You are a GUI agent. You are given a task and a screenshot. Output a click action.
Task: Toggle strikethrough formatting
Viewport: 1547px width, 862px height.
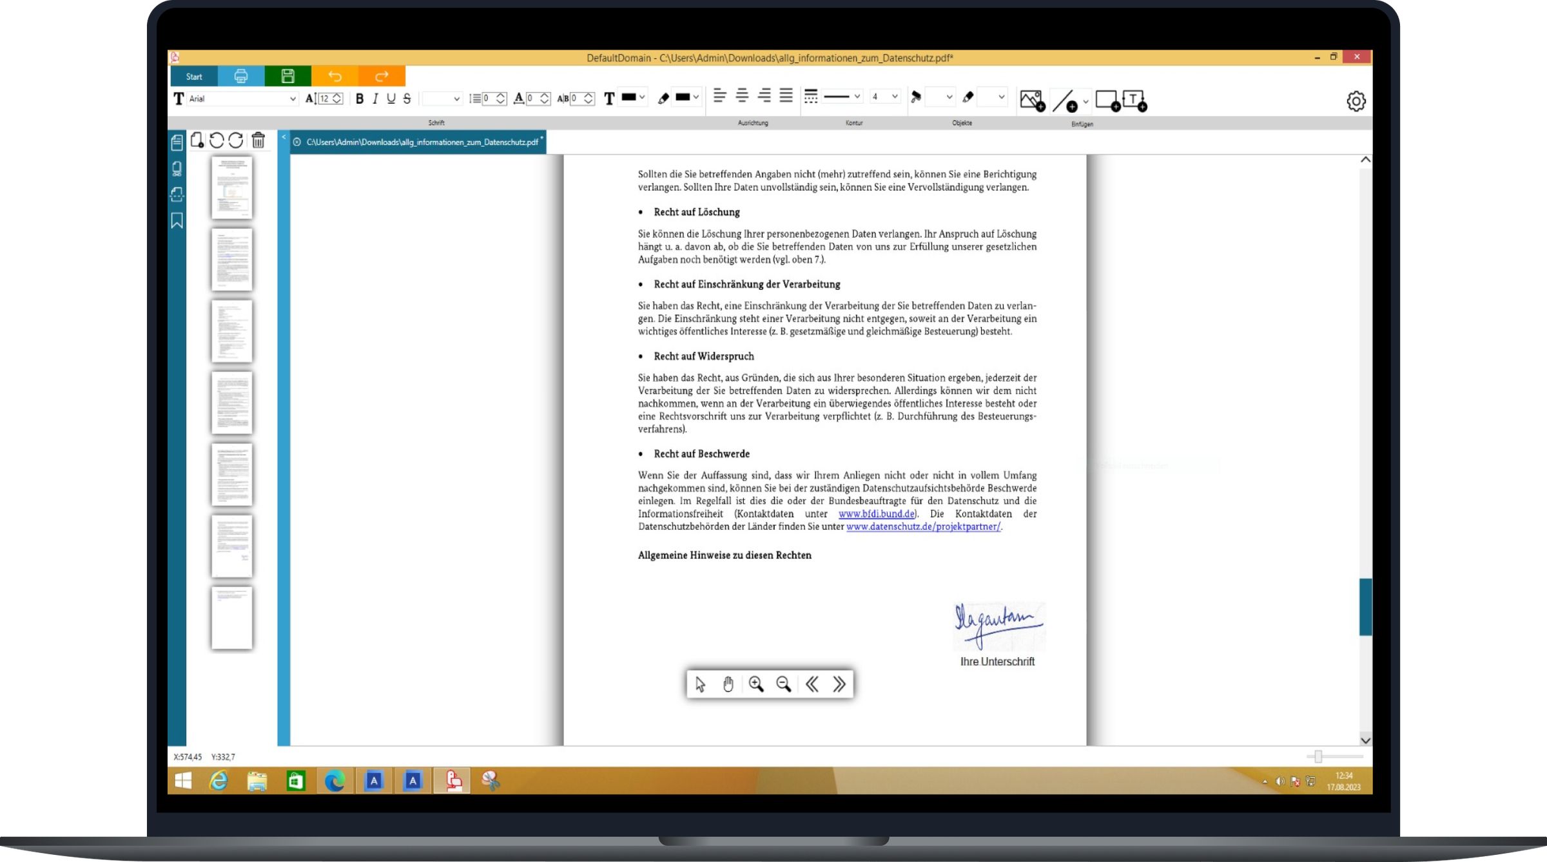tap(407, 99)
